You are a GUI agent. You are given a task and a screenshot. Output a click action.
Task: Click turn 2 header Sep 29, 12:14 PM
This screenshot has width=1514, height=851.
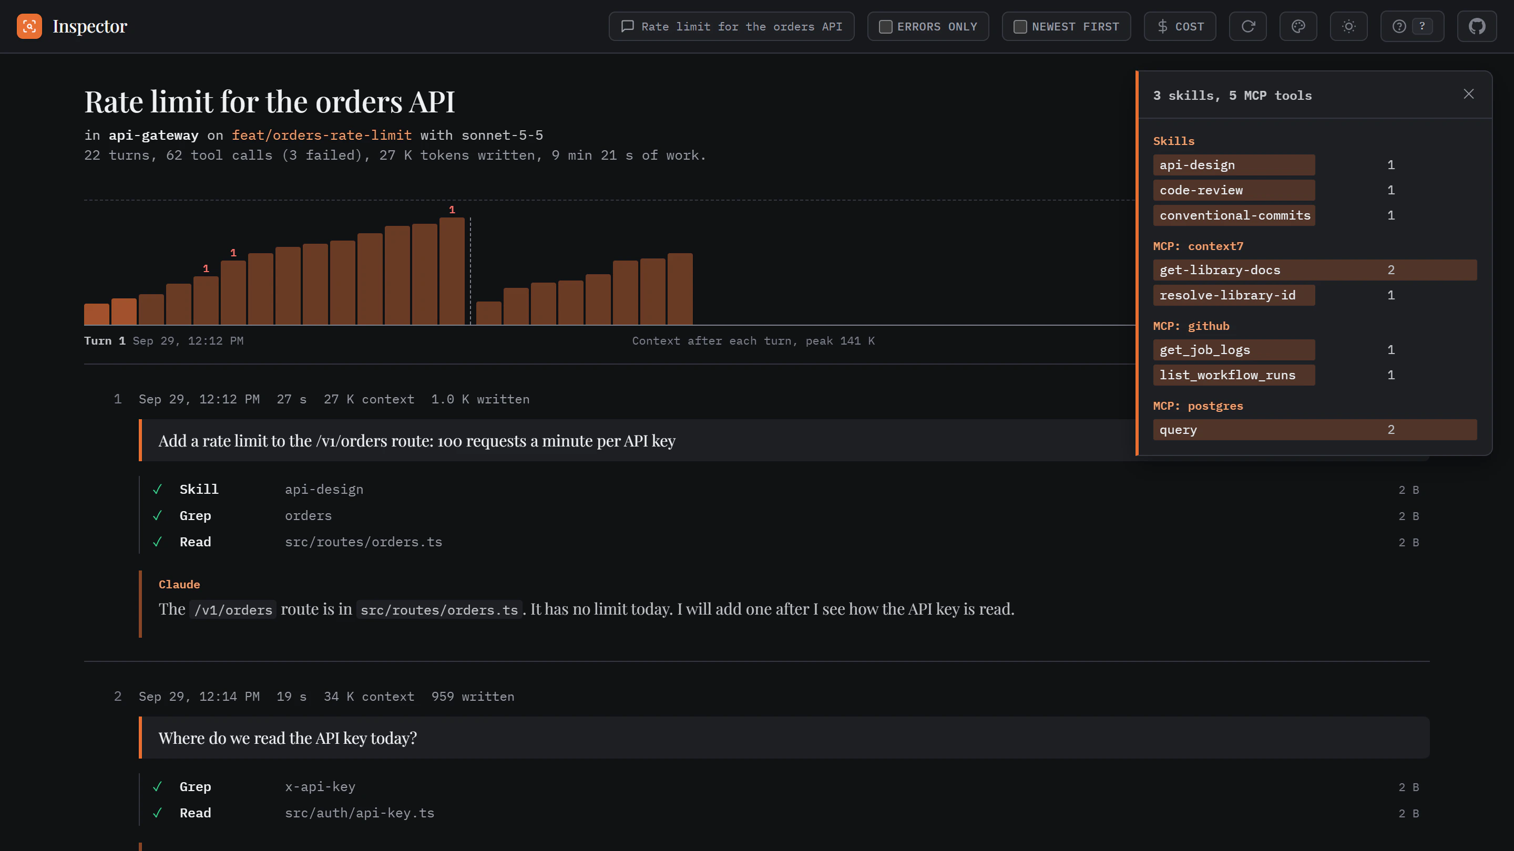[199, 697]
